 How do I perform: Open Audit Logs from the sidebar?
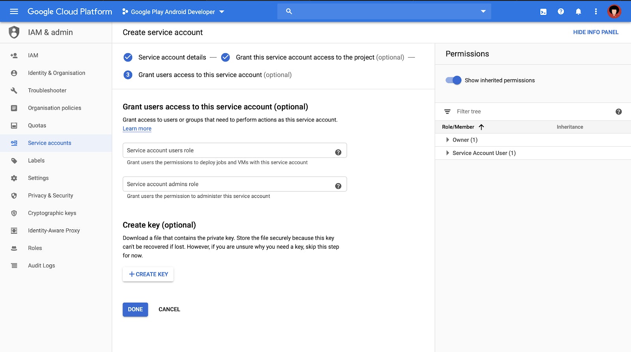tap(41, 266)
